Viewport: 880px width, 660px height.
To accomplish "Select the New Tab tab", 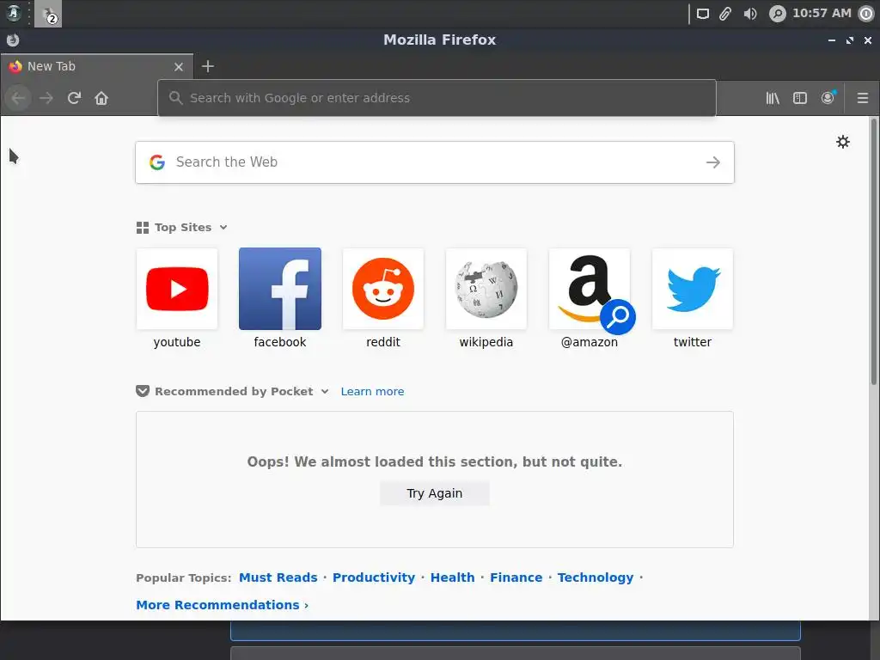I will pyautogui.click(x=96, y=67).
